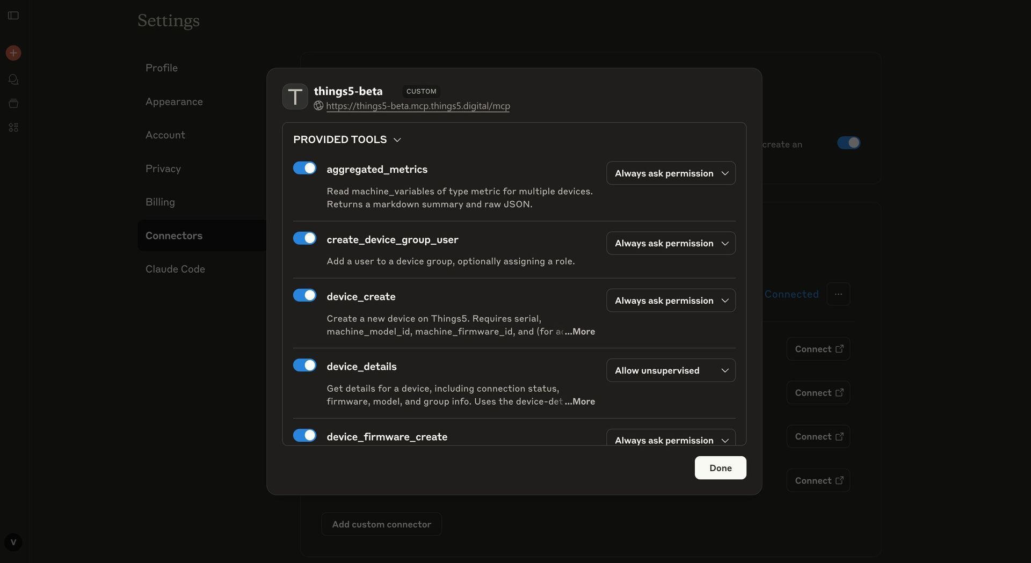Click the things5-beta T connector avatar
Screen dimensions: 1031x563
click(295, 97)
